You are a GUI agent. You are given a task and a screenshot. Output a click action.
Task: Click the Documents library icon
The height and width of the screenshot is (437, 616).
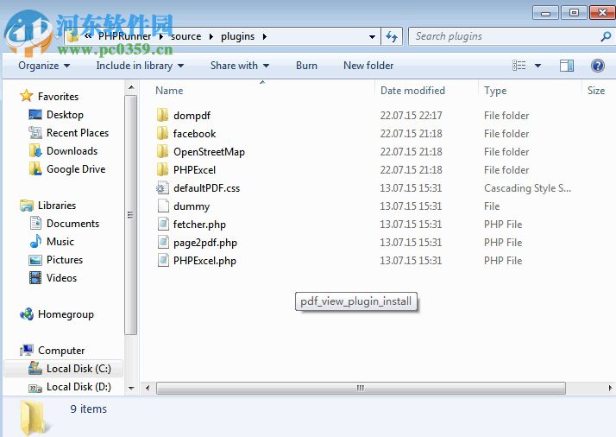(35, 223)
